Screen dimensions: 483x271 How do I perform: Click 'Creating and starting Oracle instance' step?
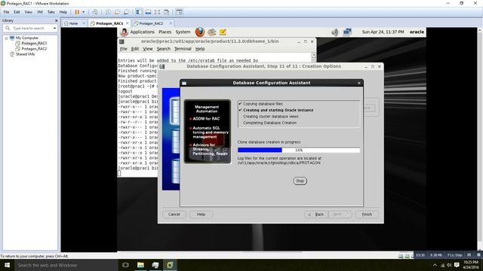click(x=278, y=110)
